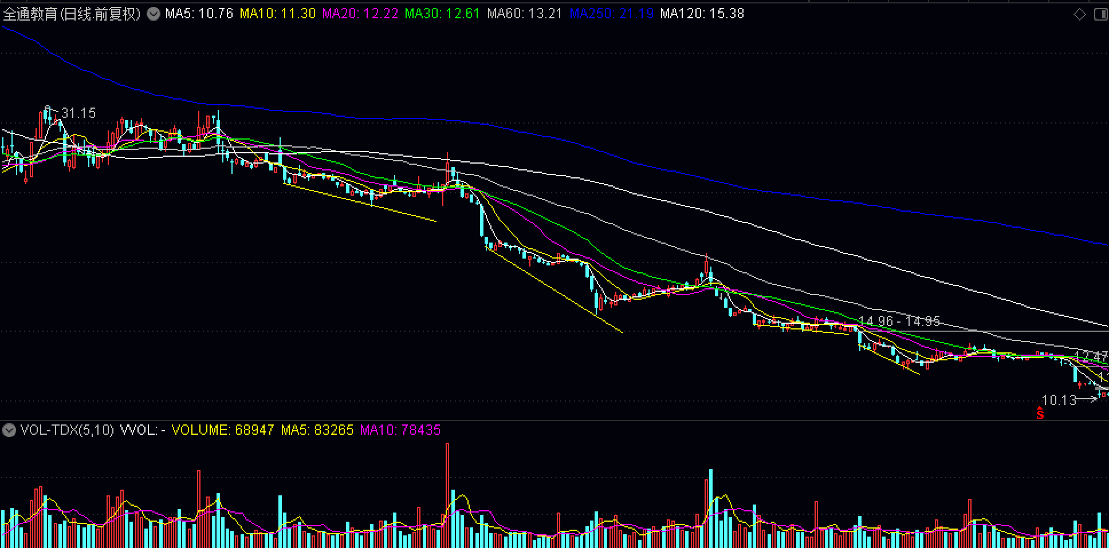This screenshot has height=548, width=1109.
Task: Click the MA60: 13.21 indicator label
Action: pyautogui.click(x=524, y=14)
